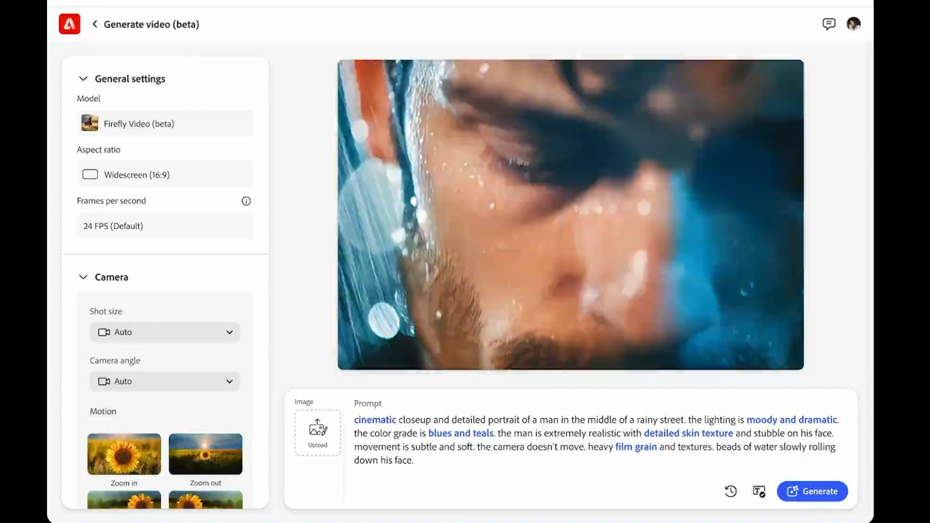930x523 pixels.
Task: Collapse the Camera section
Action: 83,277
